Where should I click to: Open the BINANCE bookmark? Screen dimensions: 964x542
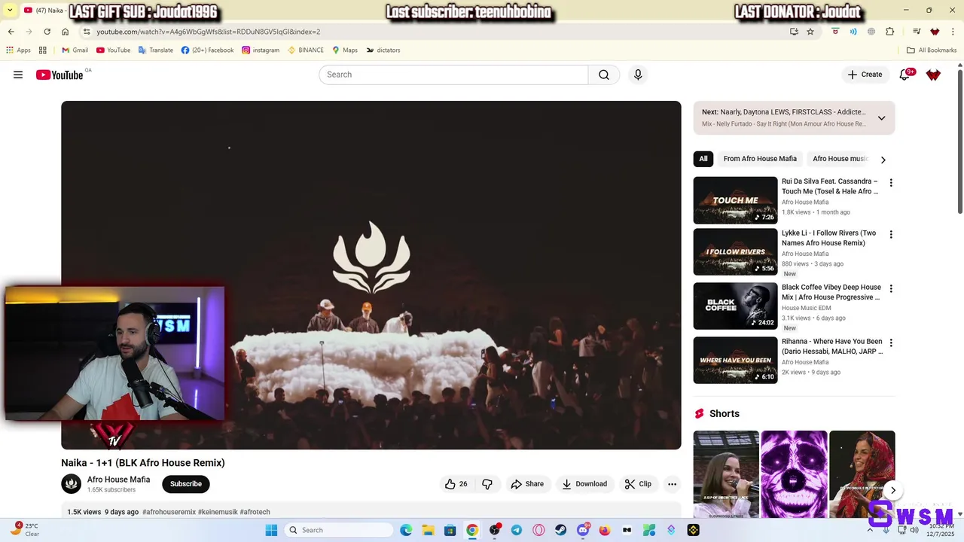click(x=305, y=50)
